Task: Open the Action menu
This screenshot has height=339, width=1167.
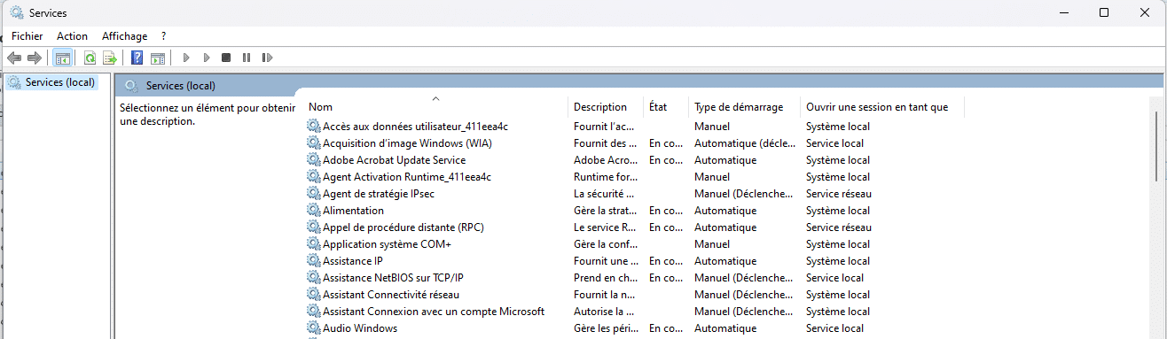Action: pyautogui.click(x=72, y=36)
